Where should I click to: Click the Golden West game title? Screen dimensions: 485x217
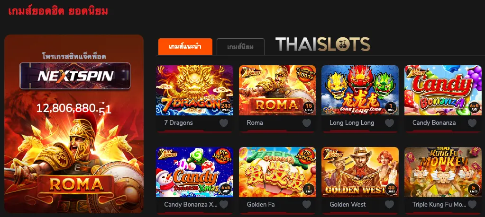(348, 204)
